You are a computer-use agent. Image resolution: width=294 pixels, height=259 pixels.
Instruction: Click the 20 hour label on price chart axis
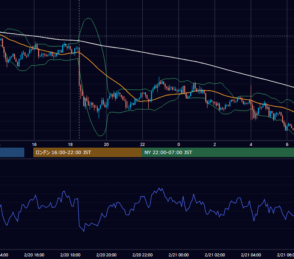(x=106, y=144)
